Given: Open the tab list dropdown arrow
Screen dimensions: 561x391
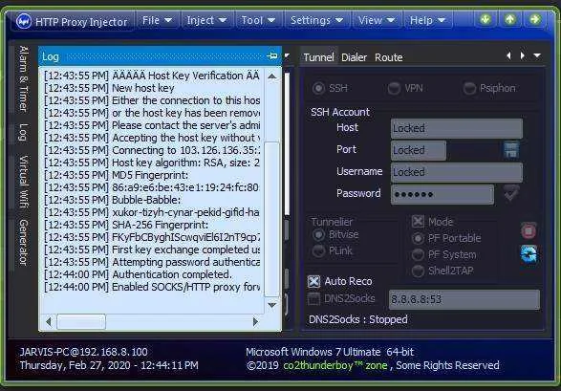Looking at the screenshot, I should pyautogui.click(x=537, y=55).
